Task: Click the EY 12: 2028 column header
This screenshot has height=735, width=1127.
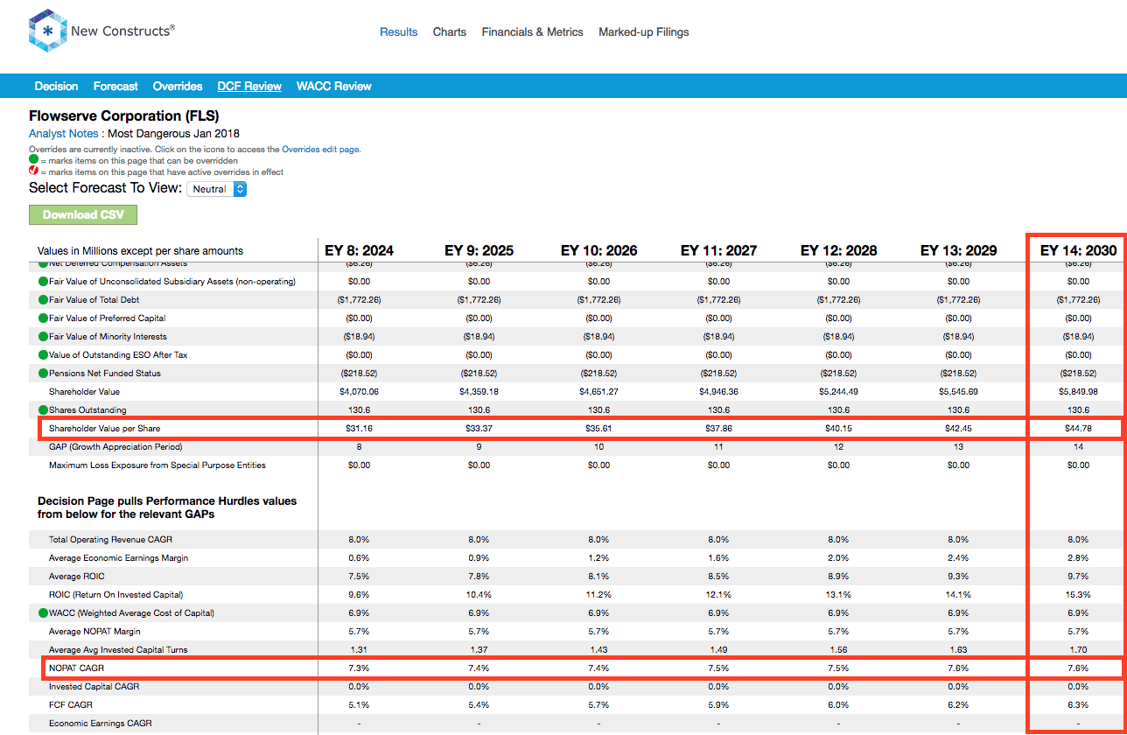Action: [838, 251]
